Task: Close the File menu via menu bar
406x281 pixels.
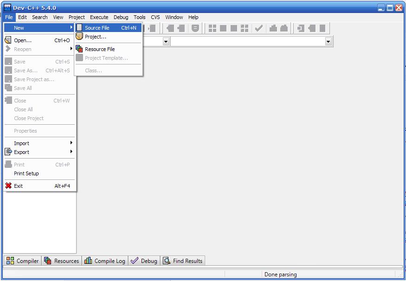Action: pyautogui.click(x=9, y=17)
